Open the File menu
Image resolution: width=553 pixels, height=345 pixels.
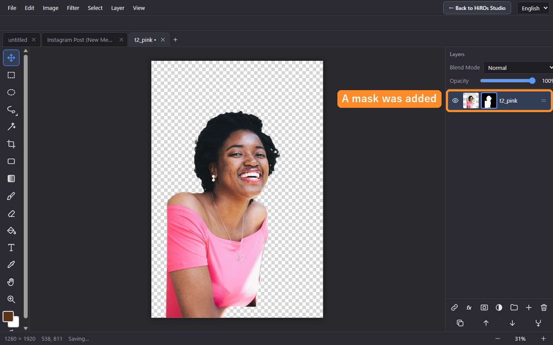[x=12, y=8]
